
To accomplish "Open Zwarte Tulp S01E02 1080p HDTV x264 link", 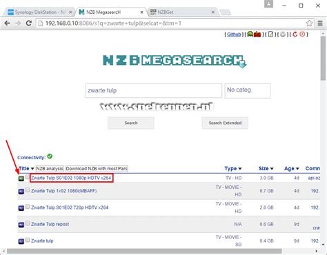I will pos(71,178).
